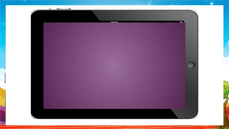Click the battery indicator in the status bar
This screenshot has height=129, width=229.
coord(181,22)
